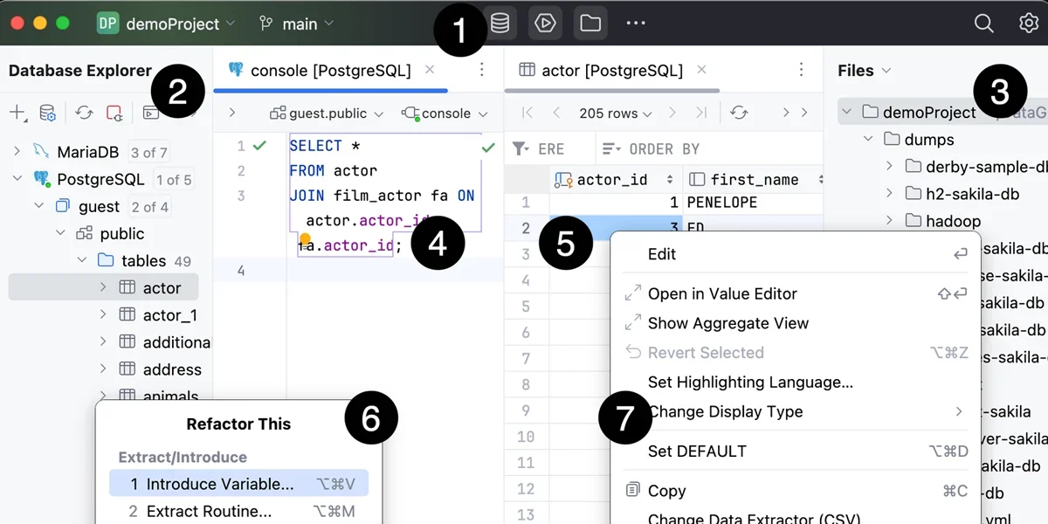Click the green checkmark beside line 1
The image size is (1048, 524).
[259, 146]
